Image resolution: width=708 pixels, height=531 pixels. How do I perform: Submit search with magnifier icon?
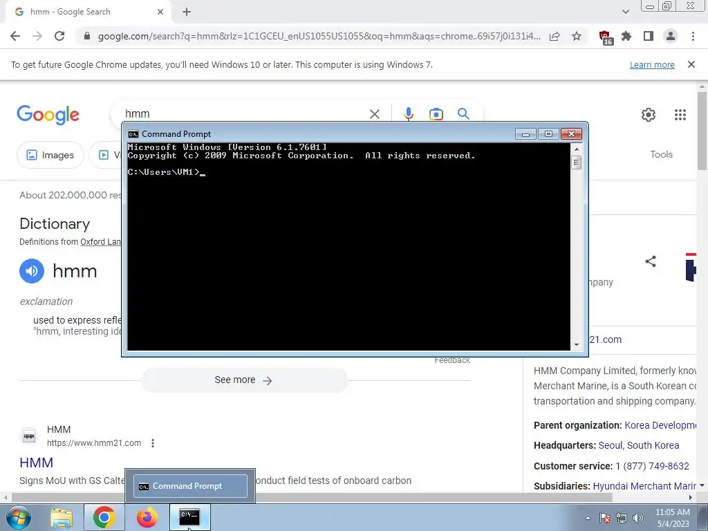pos(463,114)
